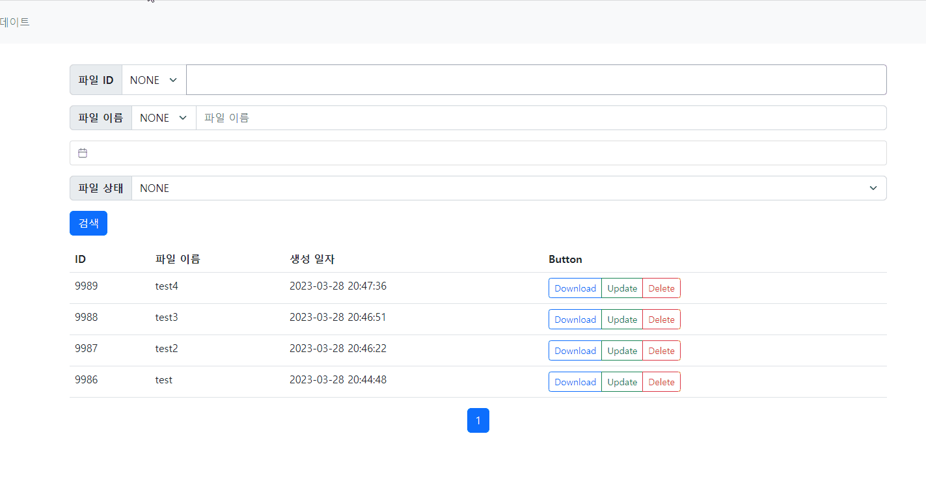This screenshot has height=492, width=926.
Task: Click file name test3
Action: tap(167, 317)
